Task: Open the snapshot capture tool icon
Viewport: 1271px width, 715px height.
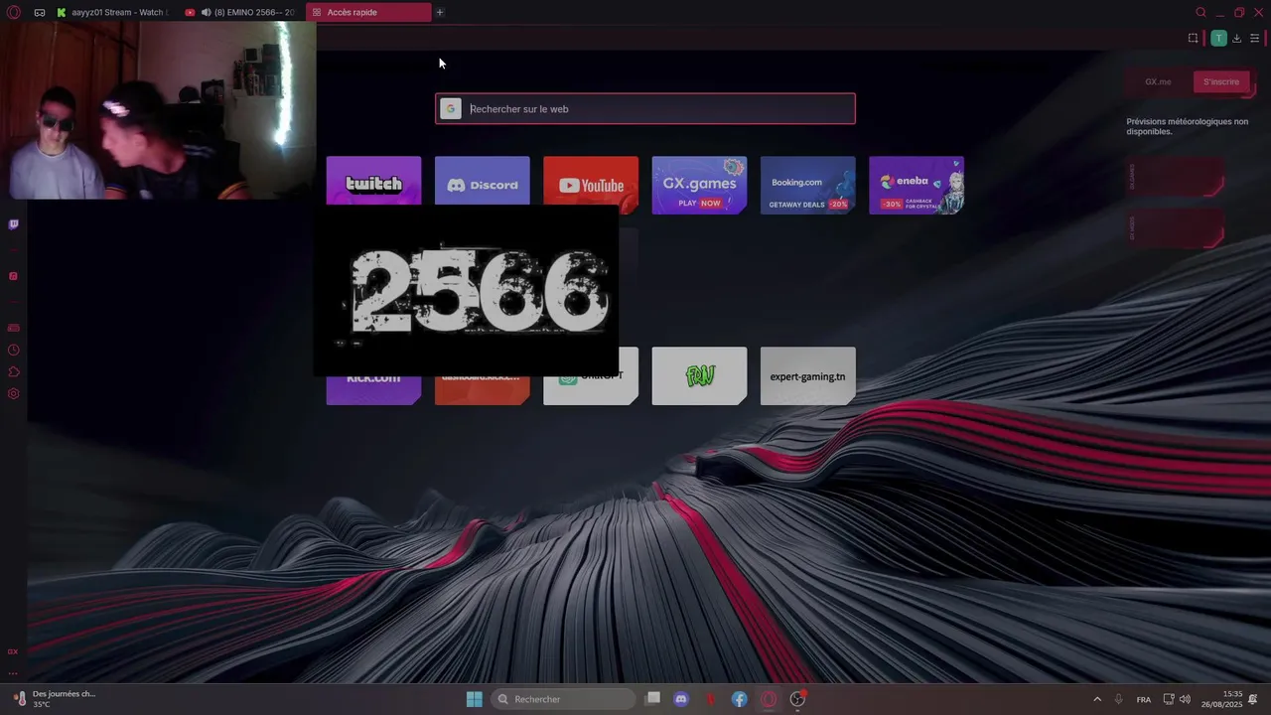Action: (1193, 38)
